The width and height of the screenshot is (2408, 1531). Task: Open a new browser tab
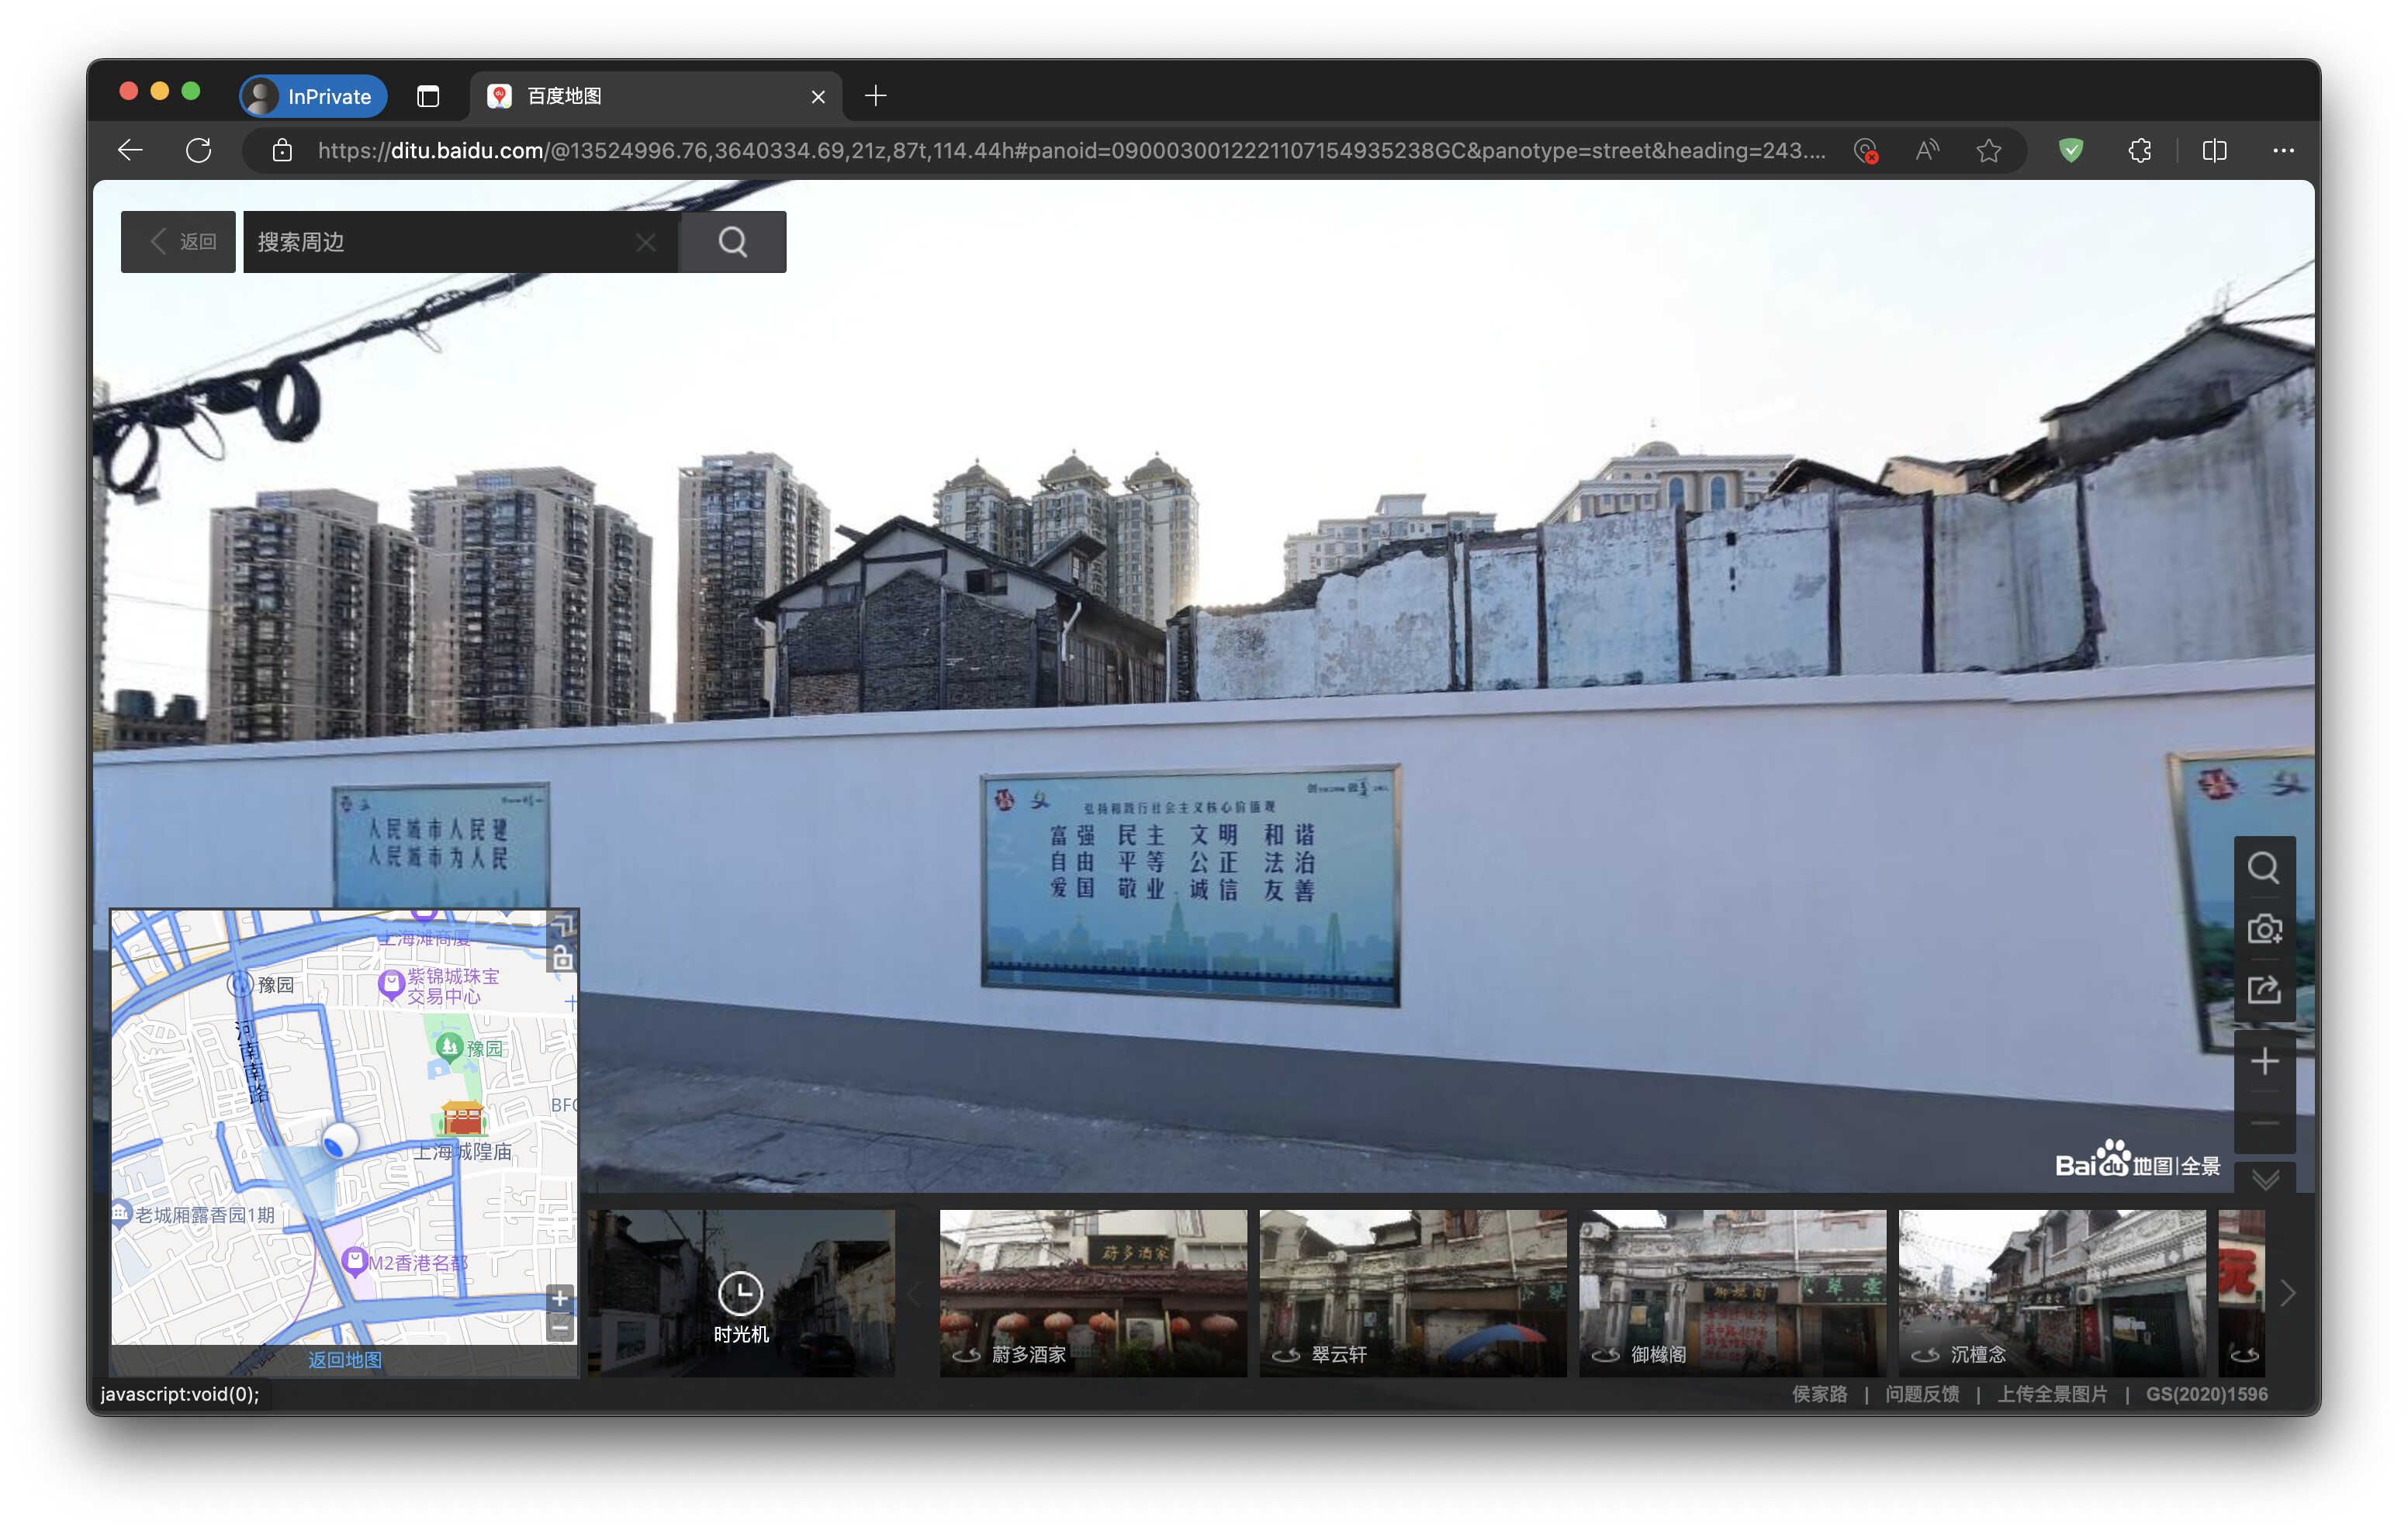click(x=875, y=96)
